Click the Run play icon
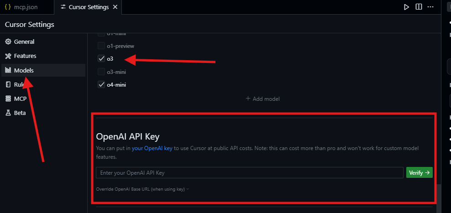 tap(406, 7)
